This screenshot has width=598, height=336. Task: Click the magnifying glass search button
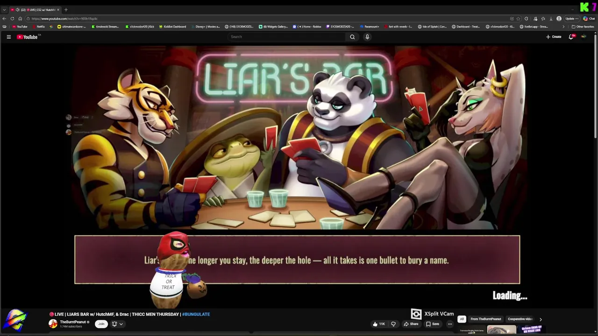352,37
